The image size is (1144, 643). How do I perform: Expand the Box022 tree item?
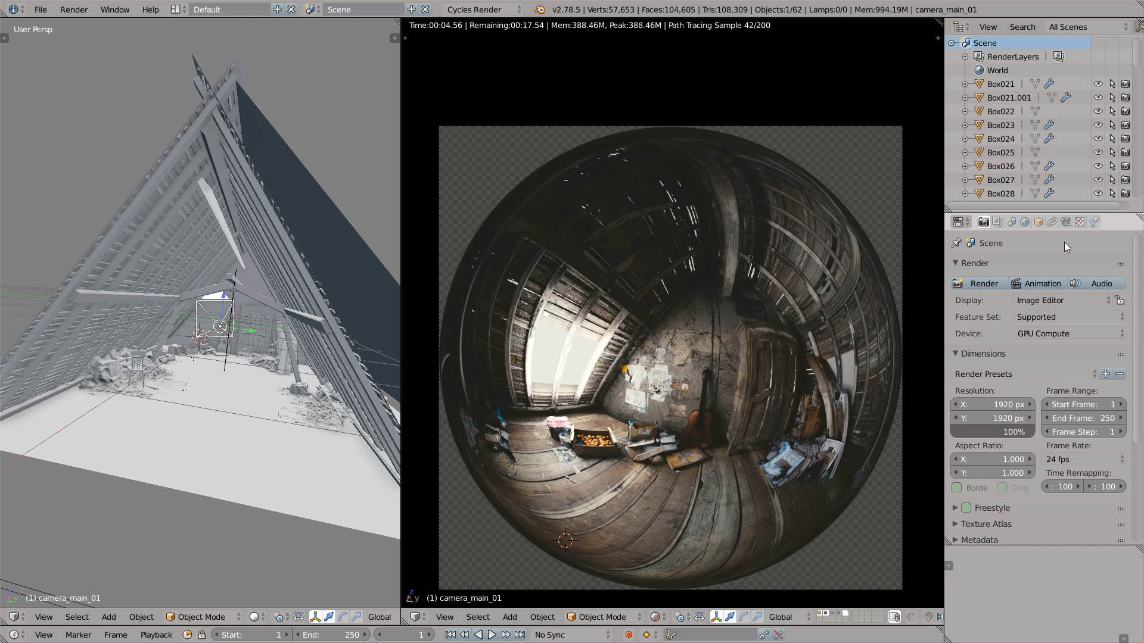click(x=965, y=111)
